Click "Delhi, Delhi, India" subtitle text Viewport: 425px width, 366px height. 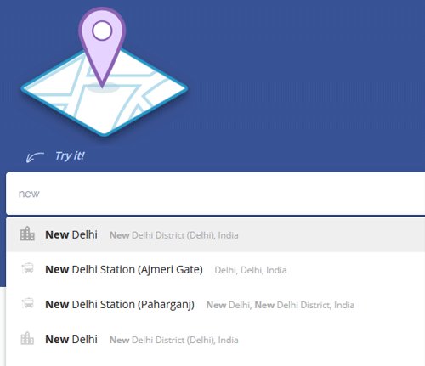(x=251, y=270)
